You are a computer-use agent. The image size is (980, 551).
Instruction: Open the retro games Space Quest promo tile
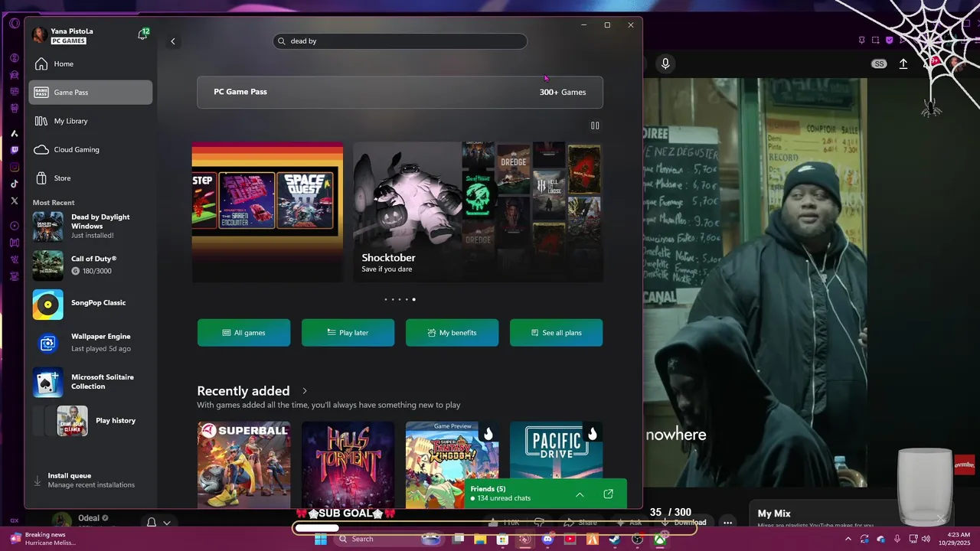pyautogui.click(x=267, y=212)
